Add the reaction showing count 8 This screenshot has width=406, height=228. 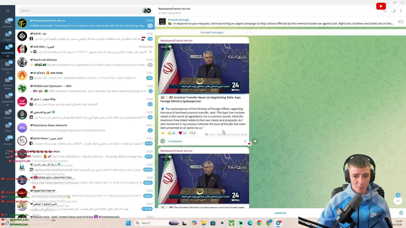[192, 133]
